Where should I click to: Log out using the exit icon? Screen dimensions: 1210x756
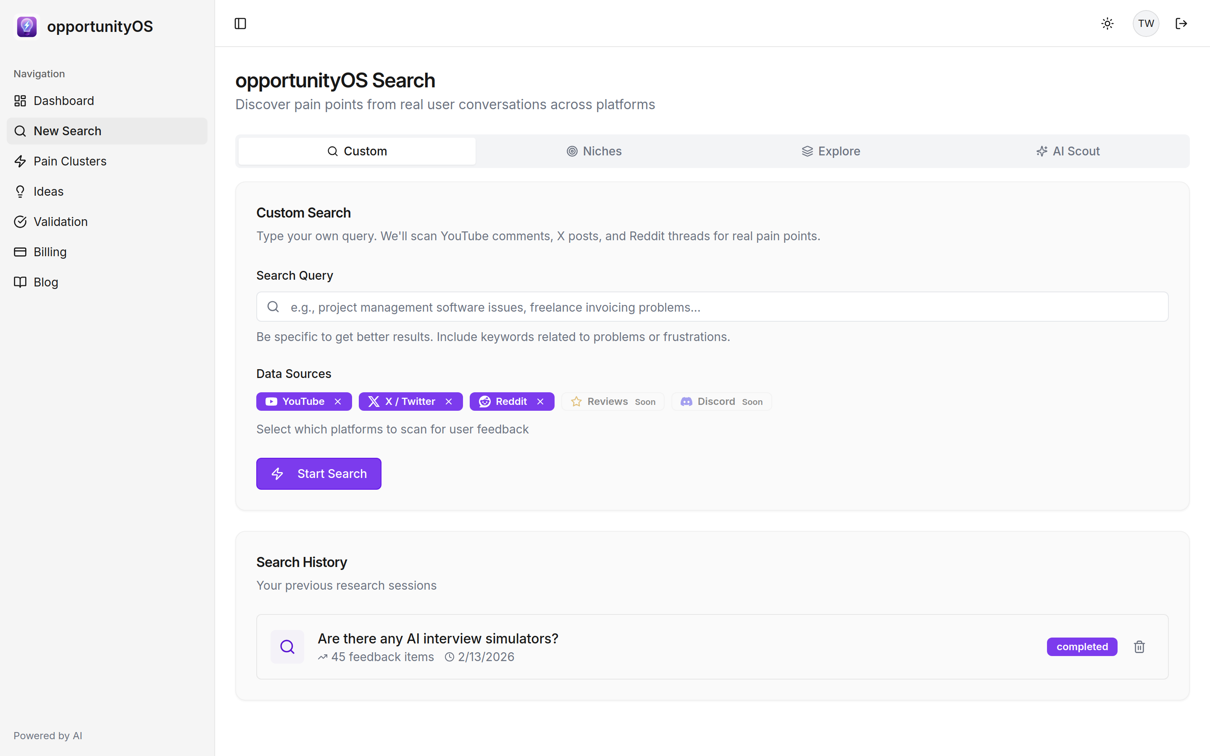(1182, 24)
